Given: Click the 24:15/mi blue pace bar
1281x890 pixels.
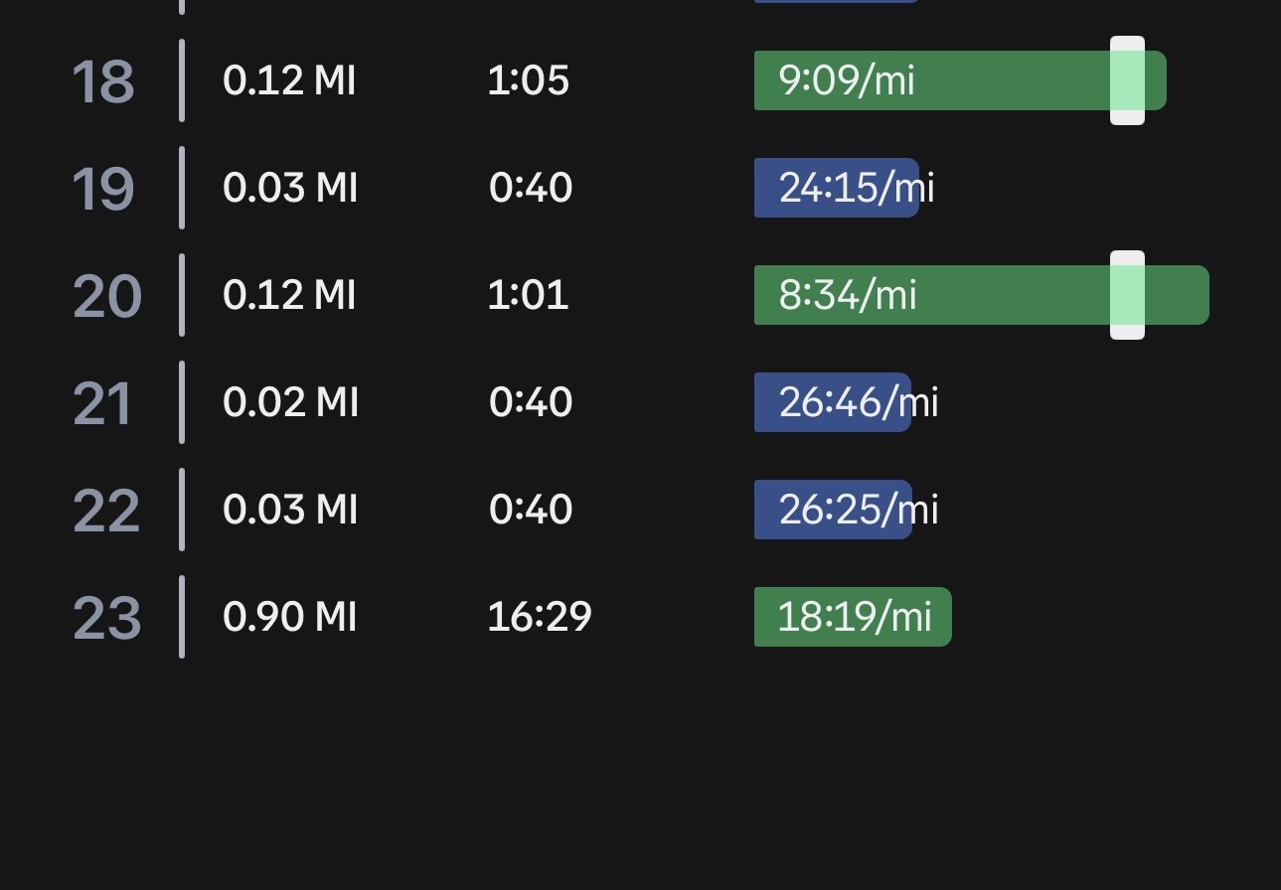Looking at the screenshot, I should click(x=836, y=188).
